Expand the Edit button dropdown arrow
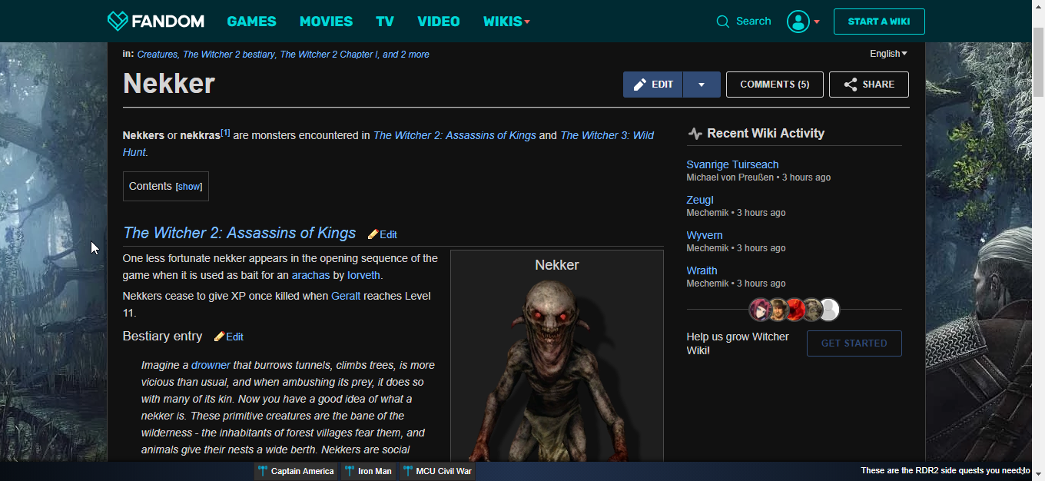 tap(701, 85)
